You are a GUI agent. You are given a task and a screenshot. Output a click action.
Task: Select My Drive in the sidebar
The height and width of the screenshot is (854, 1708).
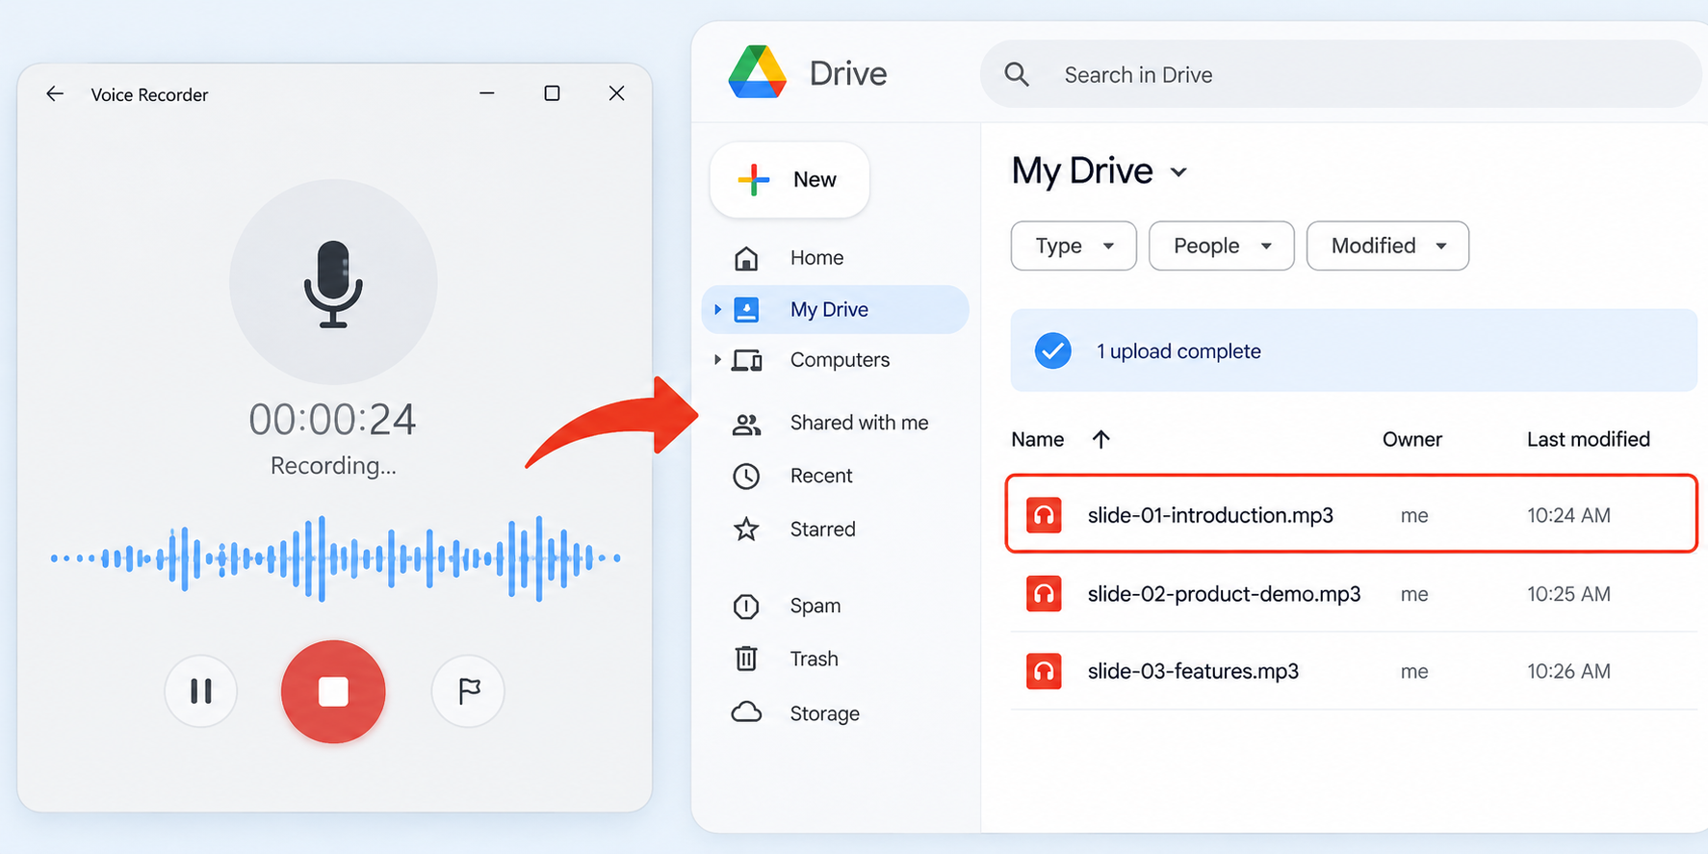point(835,309)
